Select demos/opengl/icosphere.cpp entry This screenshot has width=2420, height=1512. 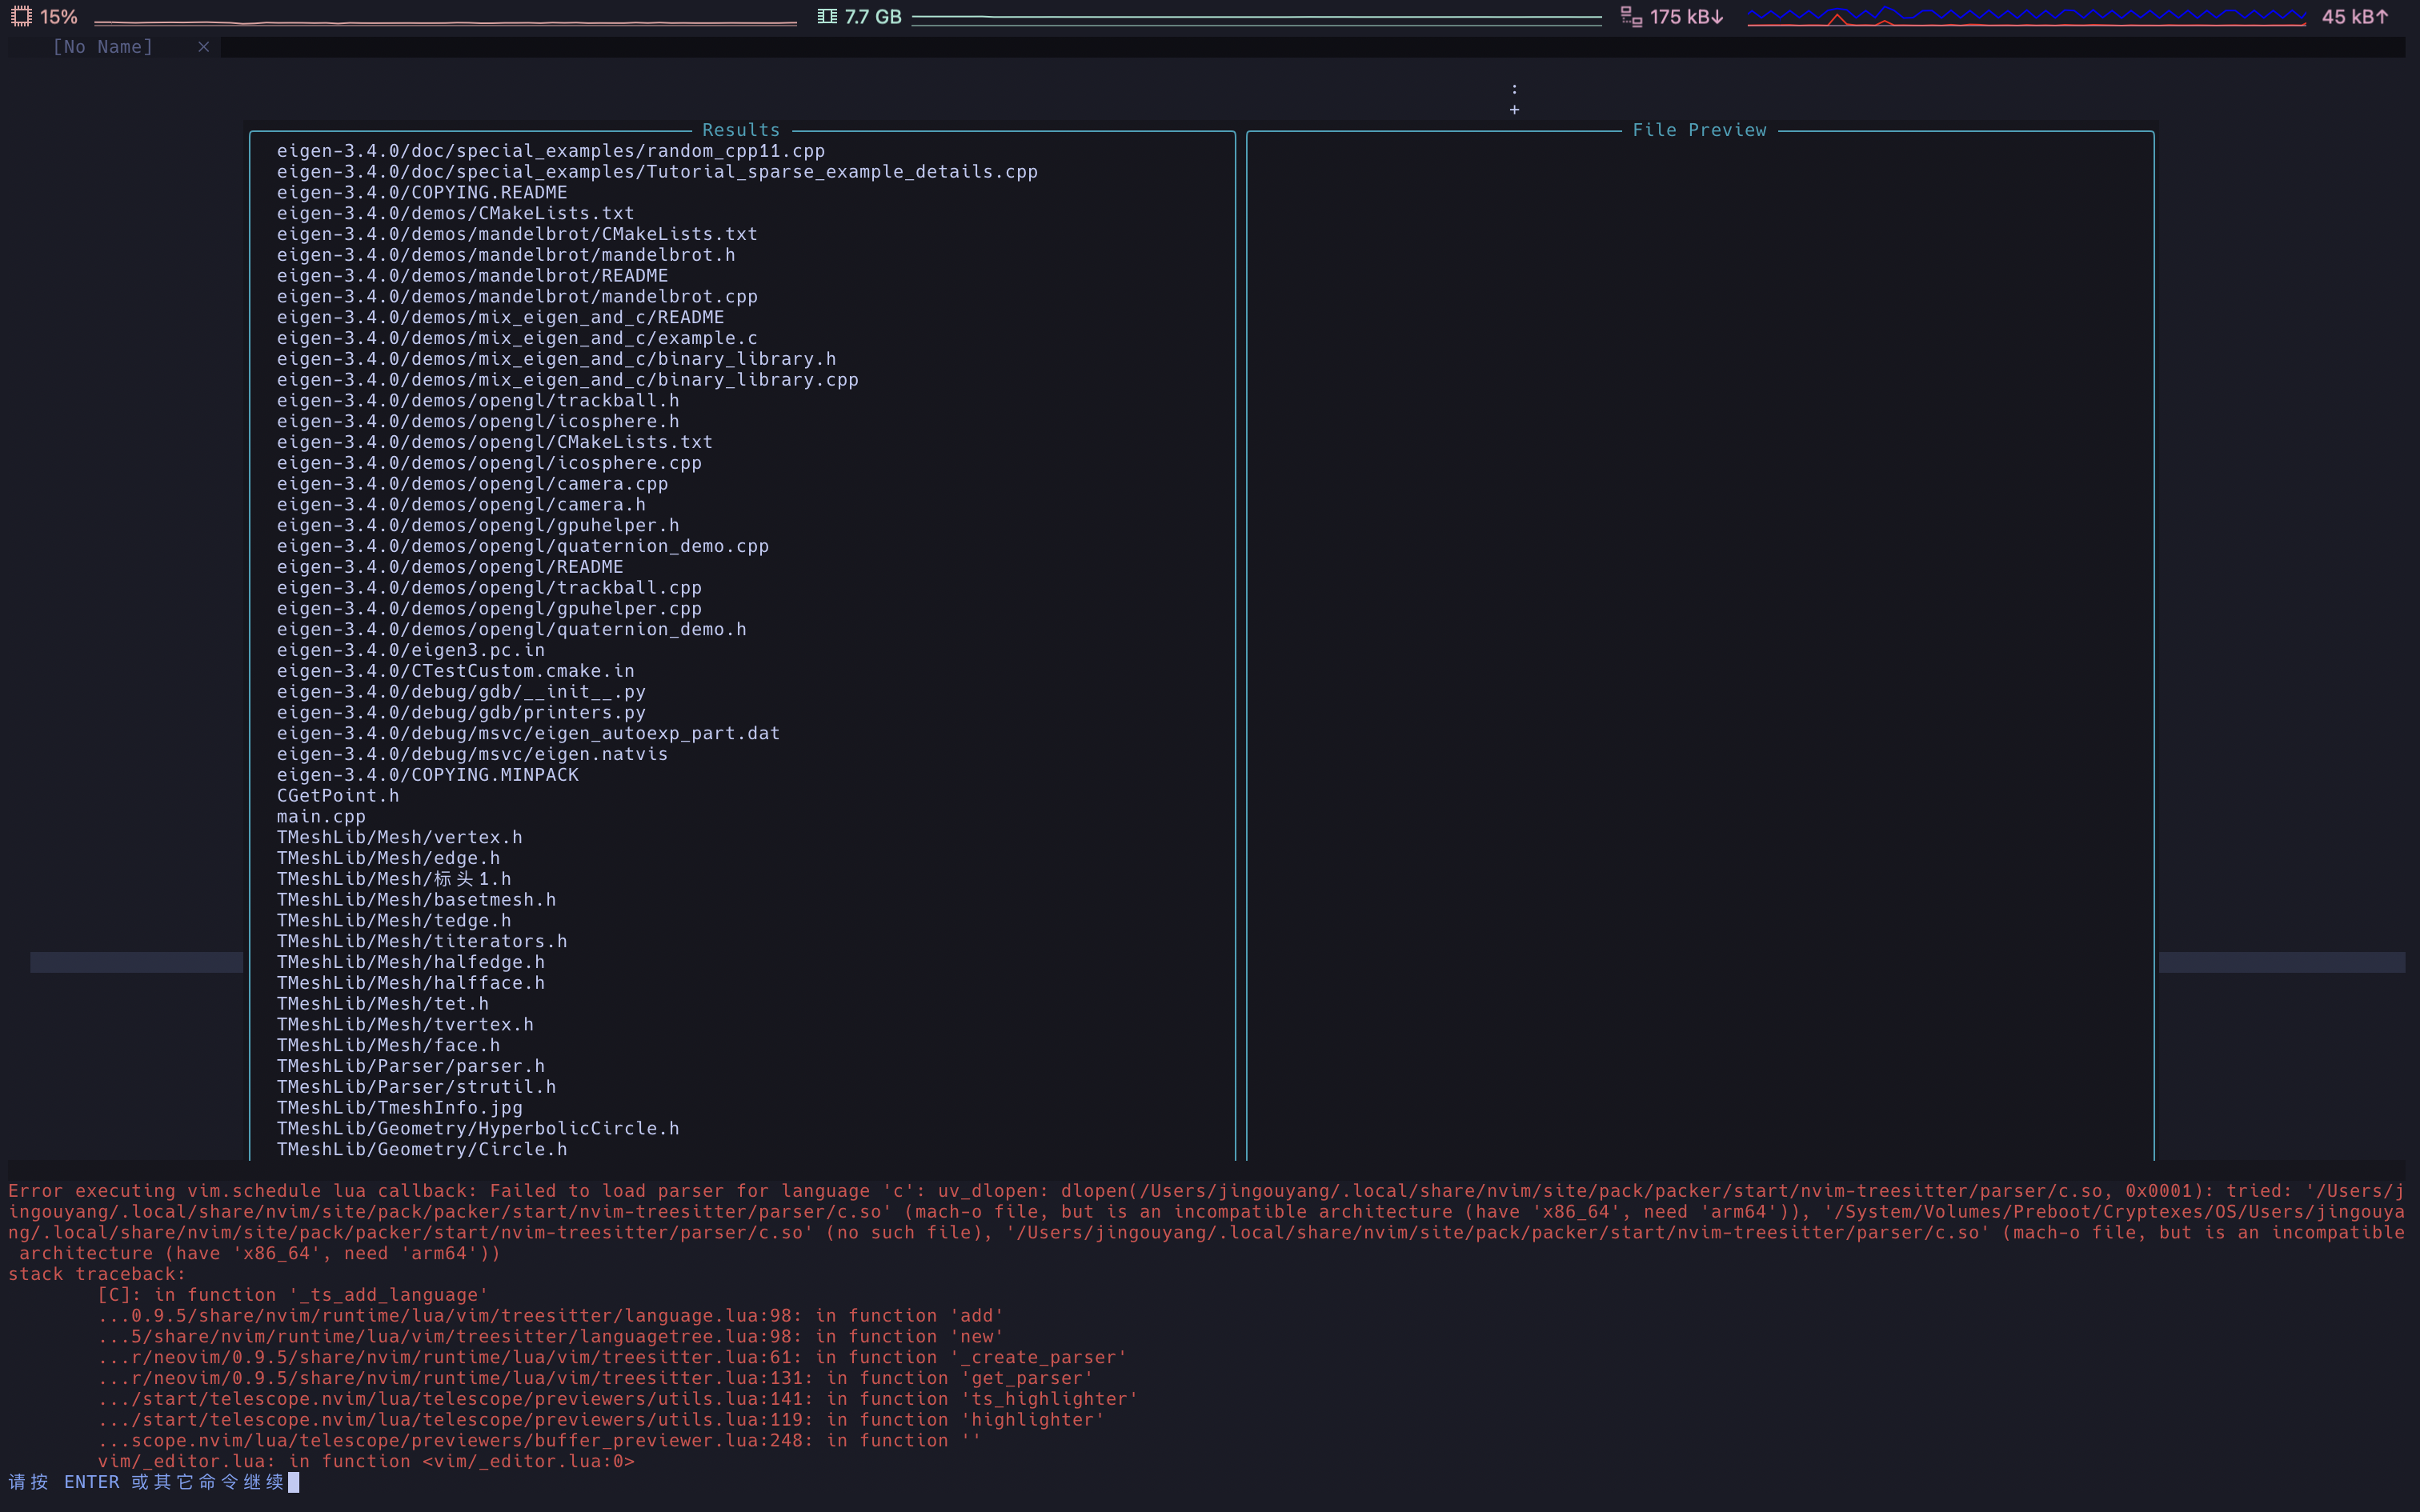pyautogui.click(x=489, y=463)
